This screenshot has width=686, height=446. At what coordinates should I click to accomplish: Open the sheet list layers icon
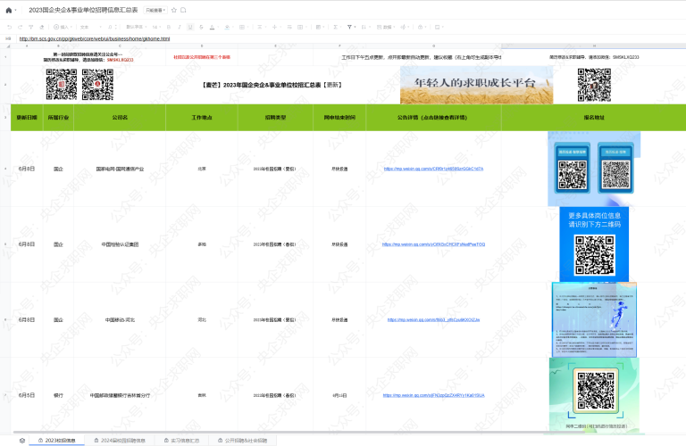tap(21, 440)
